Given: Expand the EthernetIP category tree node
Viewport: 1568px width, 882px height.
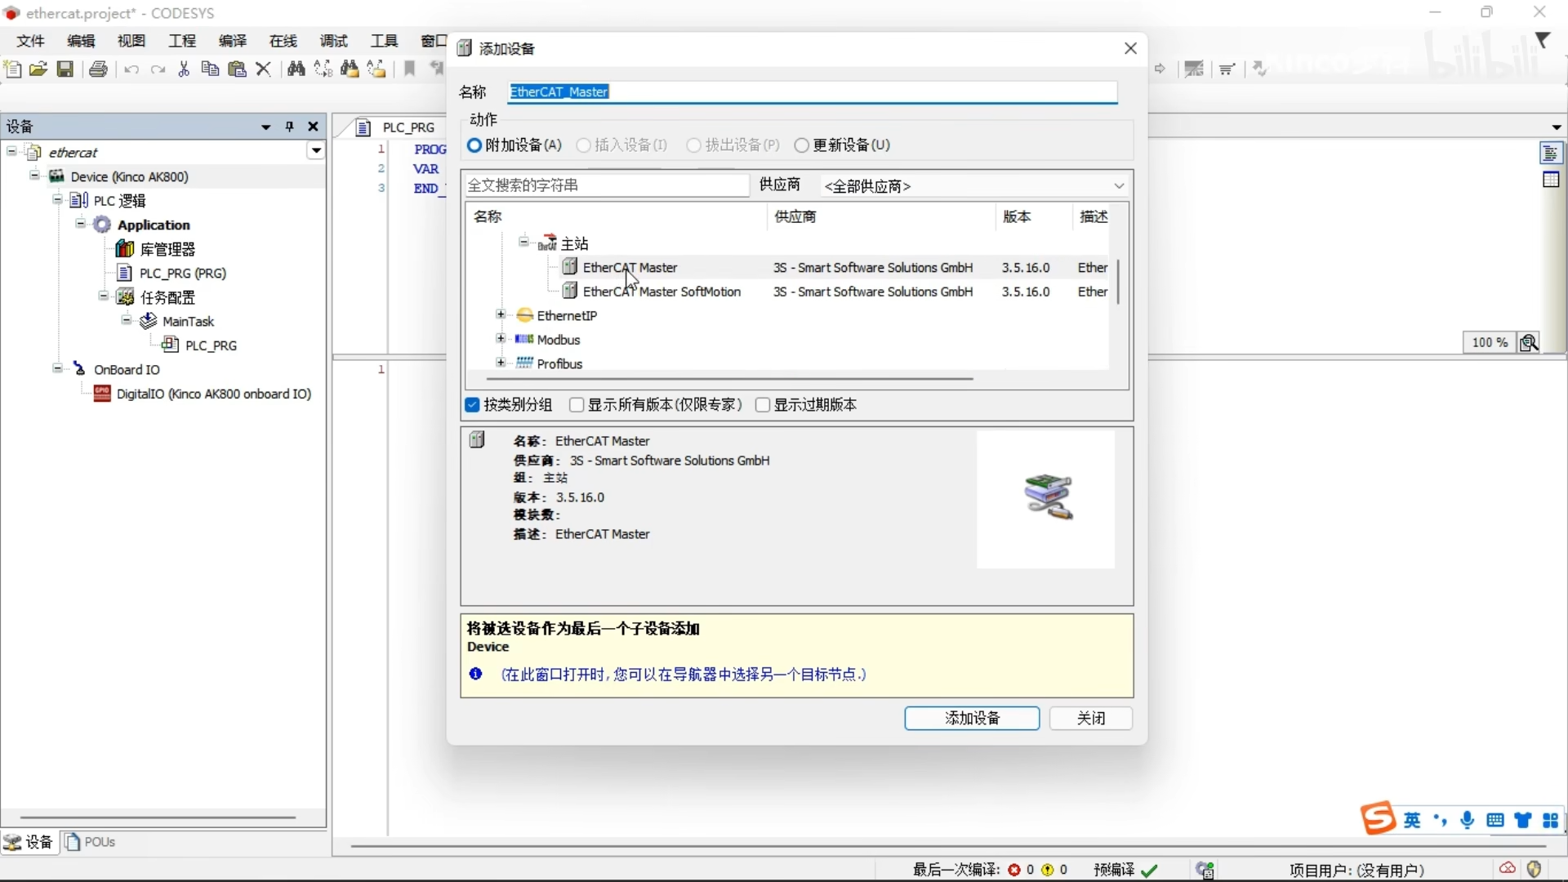Looking at the screenshot, I should point(503,315).
